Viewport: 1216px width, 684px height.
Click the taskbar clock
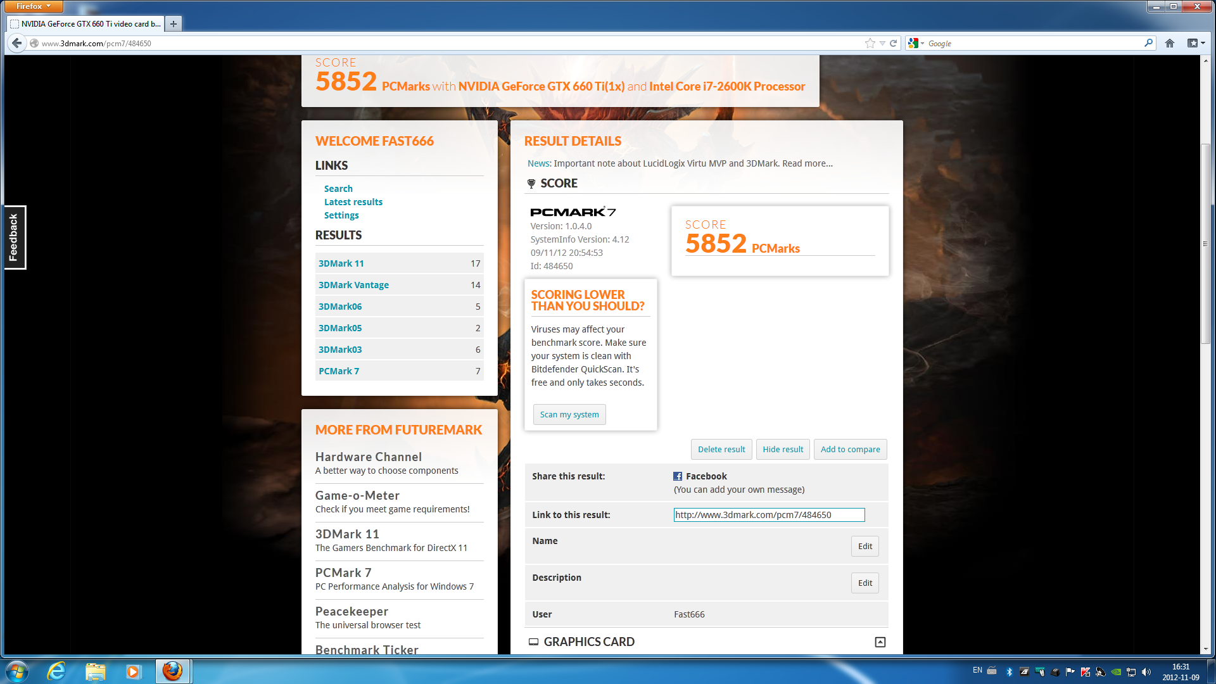click(1181, 672)
